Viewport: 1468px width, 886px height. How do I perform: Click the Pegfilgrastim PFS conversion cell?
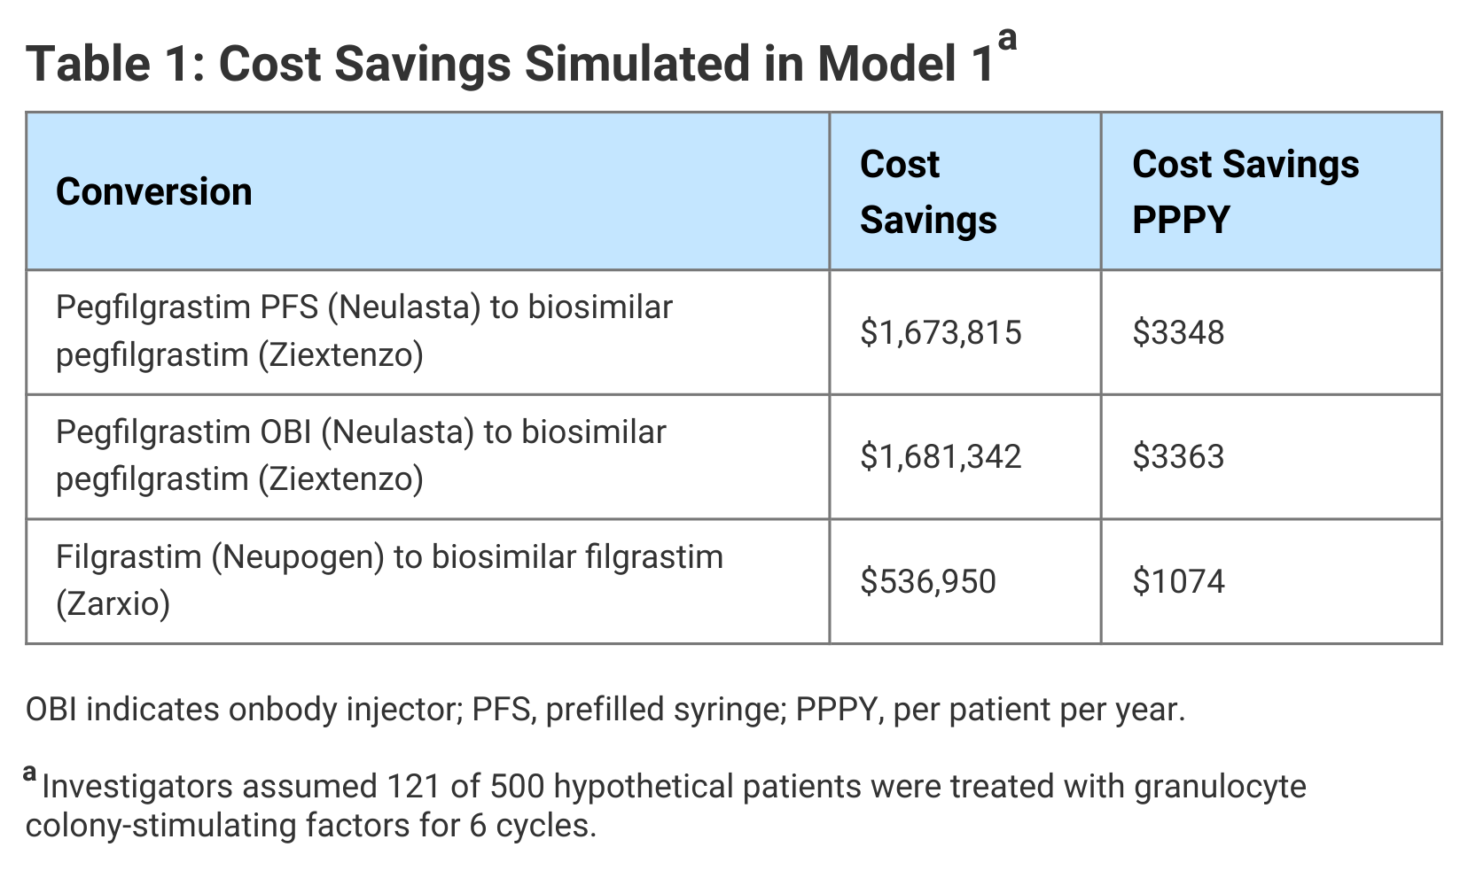[x=363, y=330]
